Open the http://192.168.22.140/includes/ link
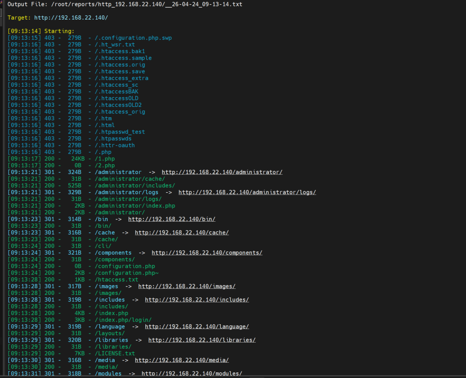The height and width of the screenshot is (378, 466). coord(197,300)
